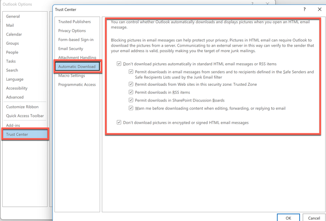This screenshot has width=326, height=221.
Task: Toggle Permit downloads from Safe Senders lists
Action: click(131, 72)
